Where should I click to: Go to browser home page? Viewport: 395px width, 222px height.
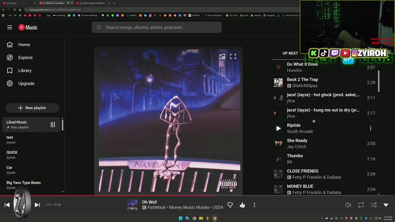(19, 10)
